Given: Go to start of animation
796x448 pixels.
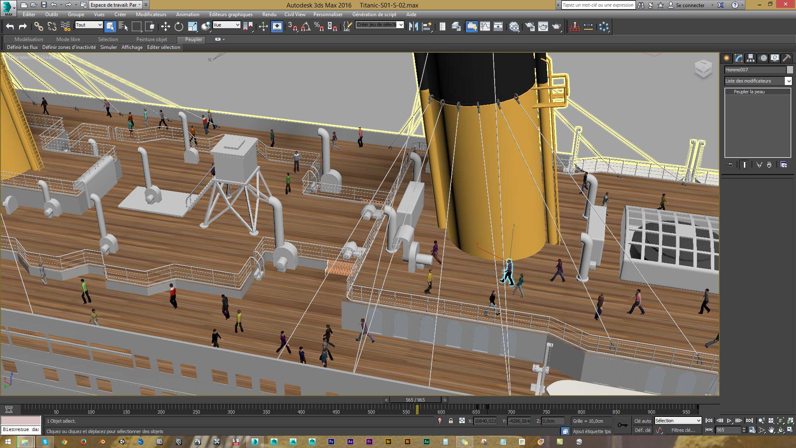Looking at the screenshot, I should [709, 421].
